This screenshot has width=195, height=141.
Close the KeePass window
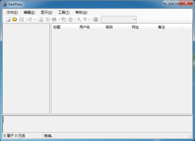tap(186, 3)
